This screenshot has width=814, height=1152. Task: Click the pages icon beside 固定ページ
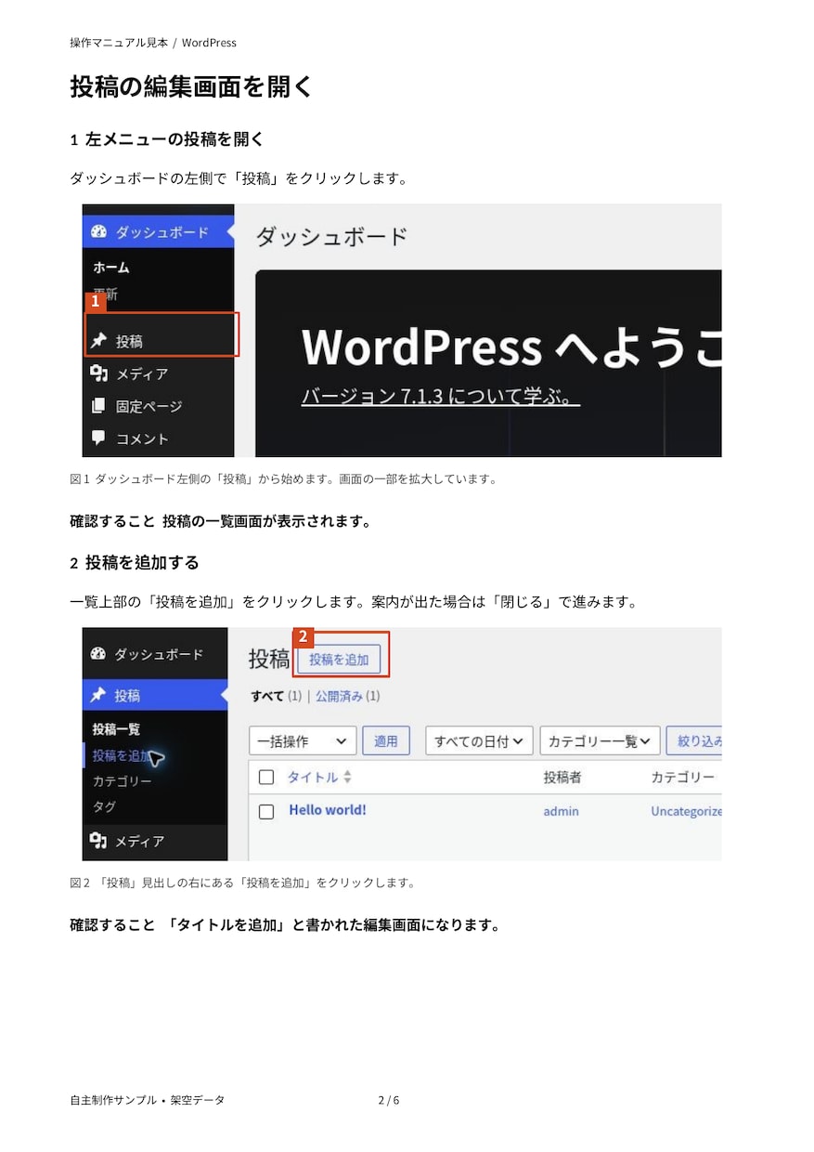(98, 406)
